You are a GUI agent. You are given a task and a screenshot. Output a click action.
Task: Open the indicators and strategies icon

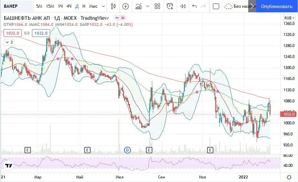point(139,6)
